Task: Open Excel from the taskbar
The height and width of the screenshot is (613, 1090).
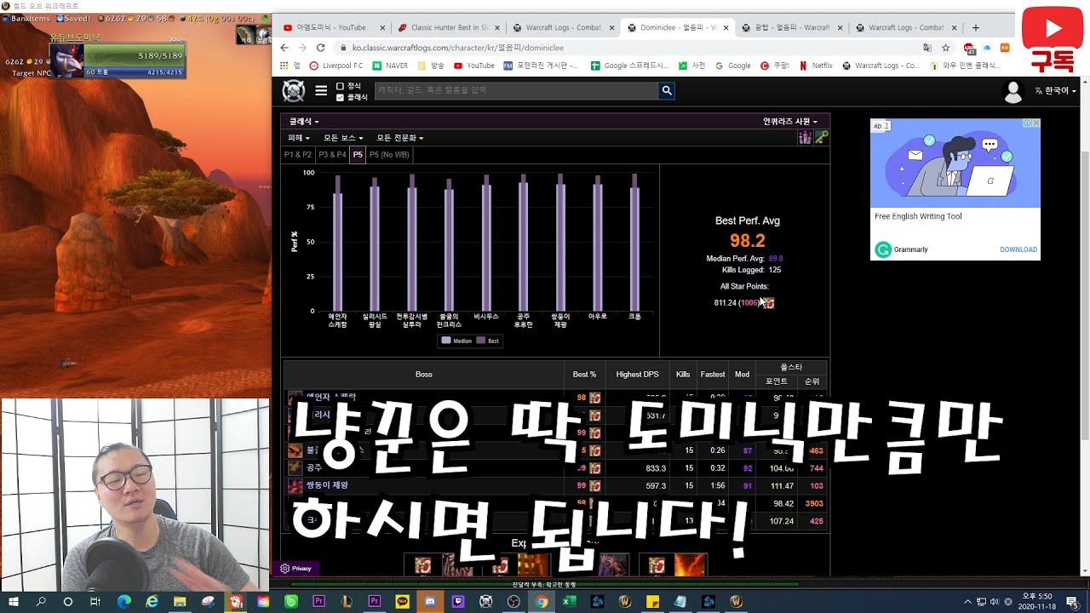Action: point(569,601)
